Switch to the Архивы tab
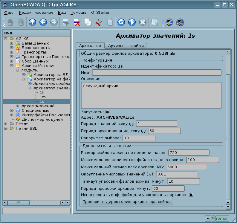The width and height of the screenshot is (237, 223). (115, 46)
